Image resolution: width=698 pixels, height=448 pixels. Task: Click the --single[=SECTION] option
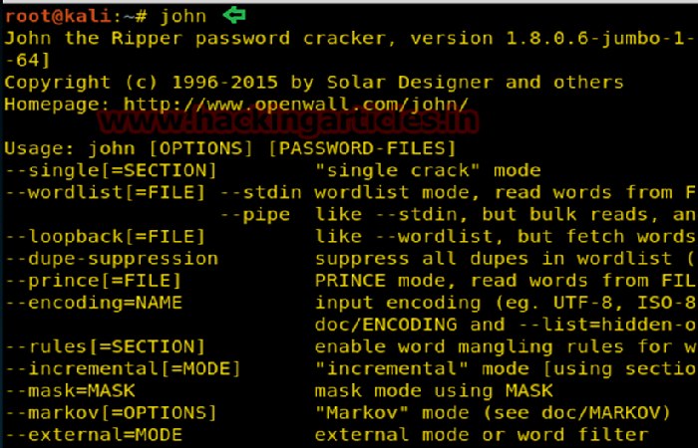tap(111, 170)
